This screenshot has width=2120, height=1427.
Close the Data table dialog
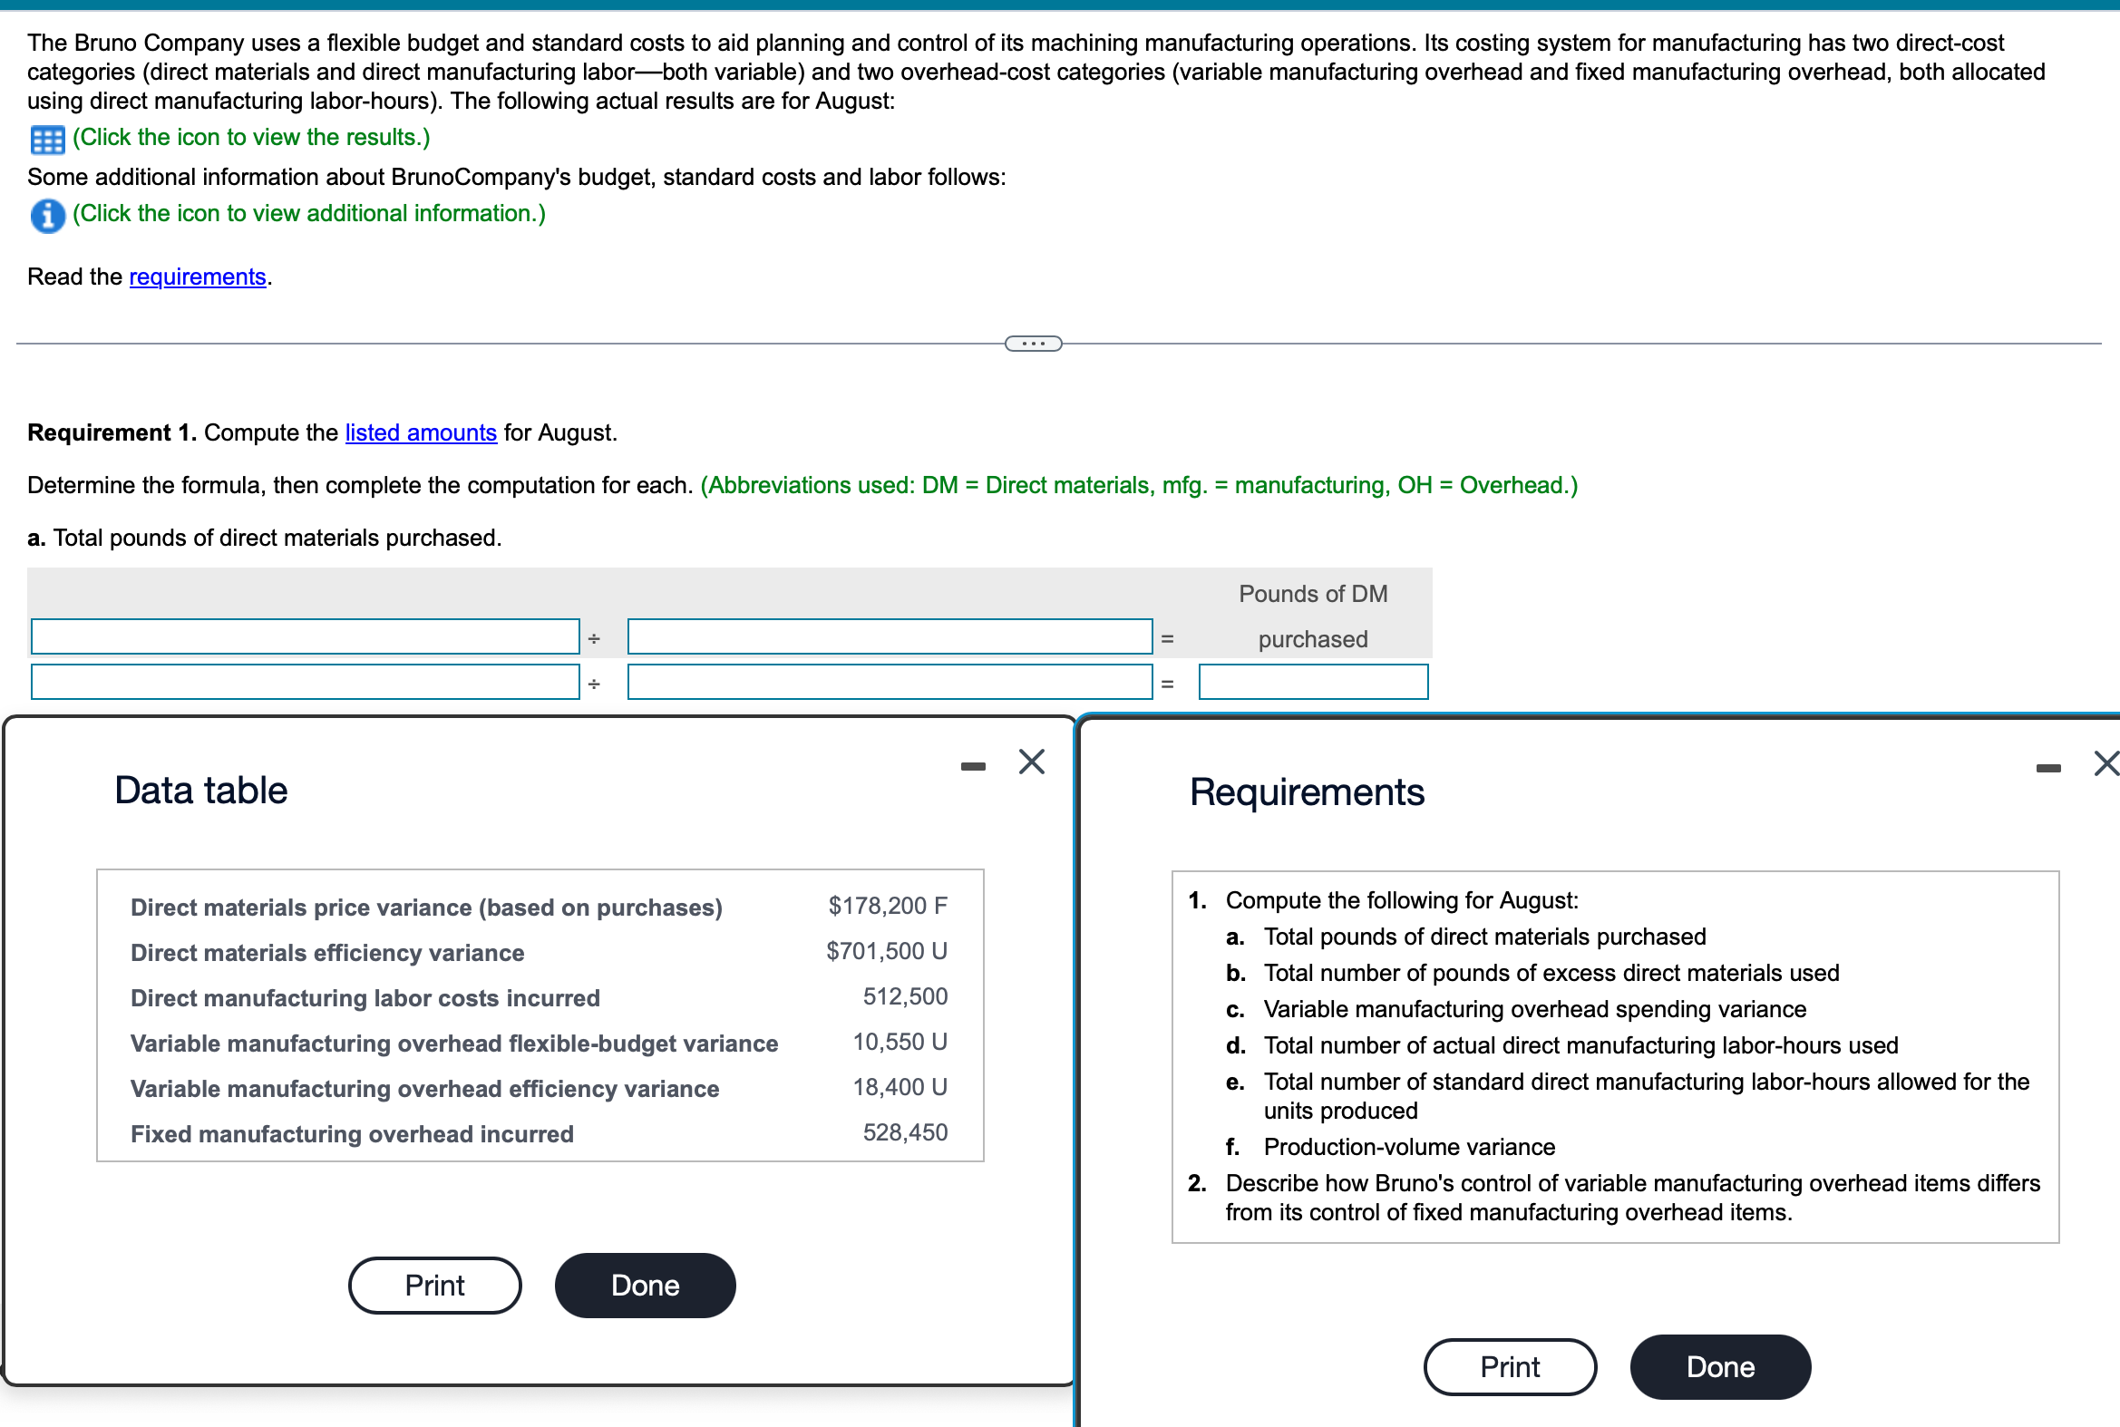(1031, 762)
